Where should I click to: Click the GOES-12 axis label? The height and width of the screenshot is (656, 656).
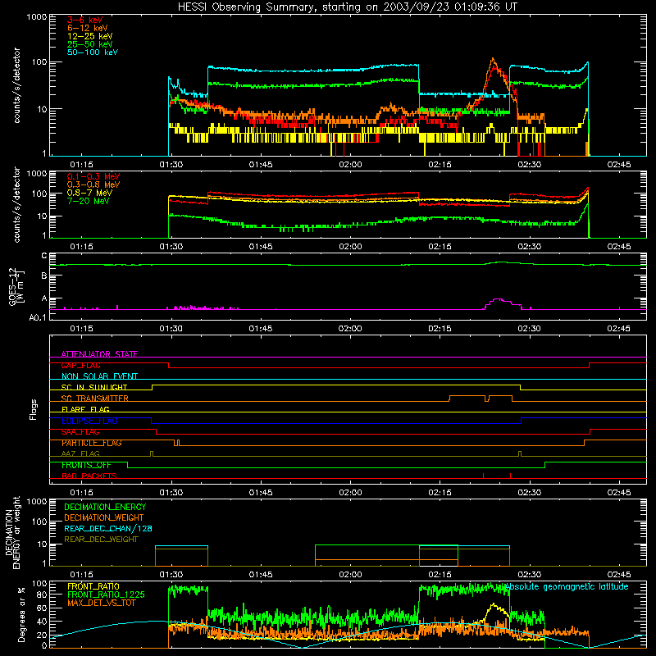point(16,286)
